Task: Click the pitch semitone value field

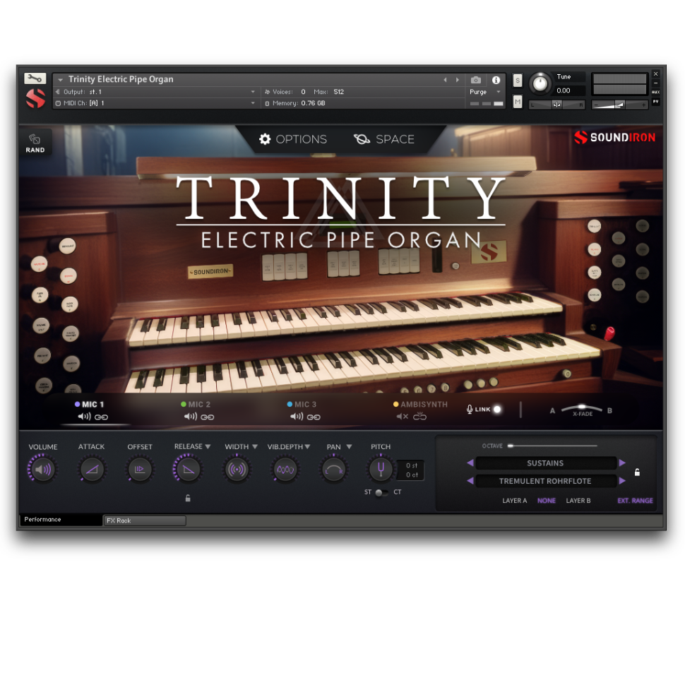Action: coord(412,465)
